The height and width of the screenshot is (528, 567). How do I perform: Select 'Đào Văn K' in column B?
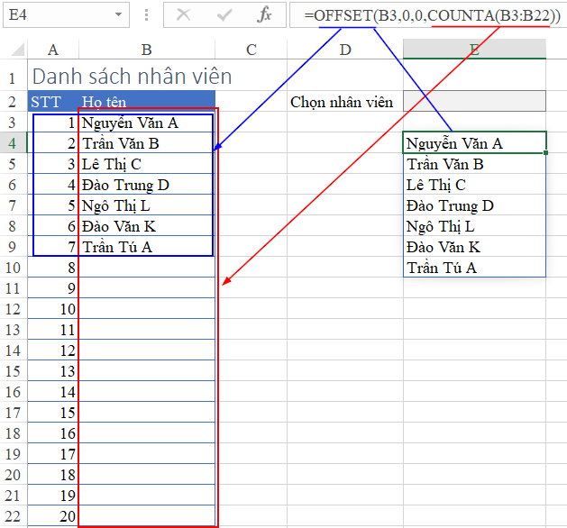(146, 226)
